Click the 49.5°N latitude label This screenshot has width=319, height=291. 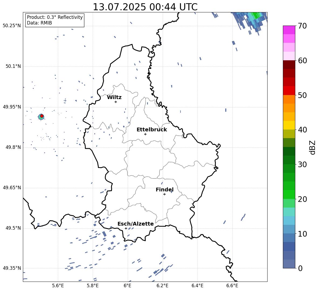coord(13,228)
